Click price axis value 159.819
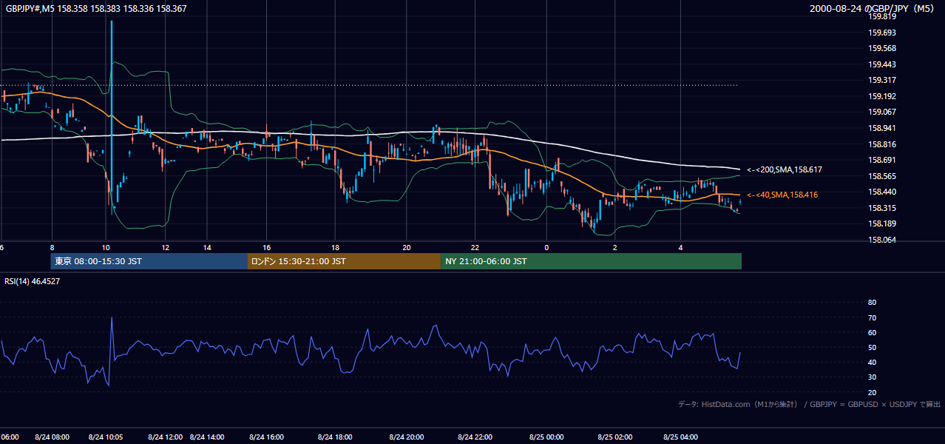This screenshot has height=444, width=945. [x=882, y=16]
